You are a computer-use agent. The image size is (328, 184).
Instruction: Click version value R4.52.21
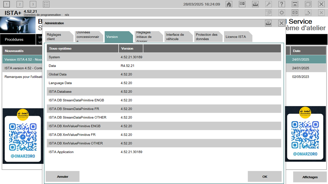(128, 66)
